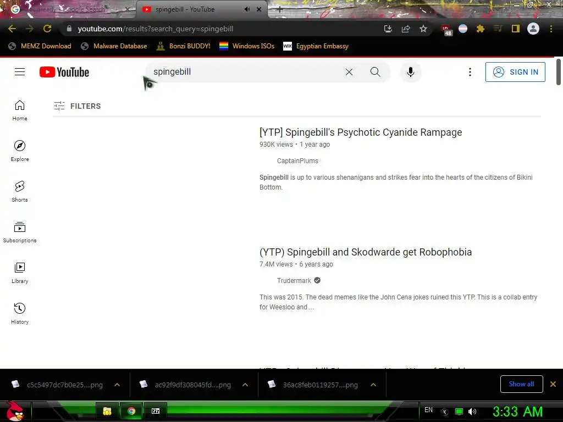This screenshot has height=422, width=563.
Task: Open Malware Database bookmark
Action: [x=114, y=46]
